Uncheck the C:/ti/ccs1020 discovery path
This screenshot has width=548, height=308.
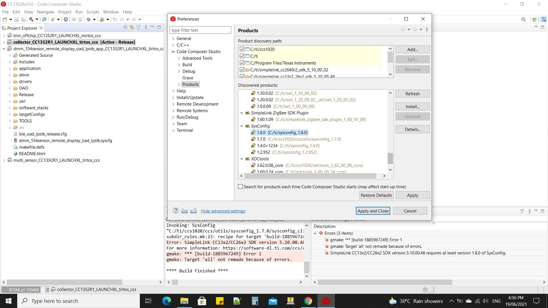[242, 49]
